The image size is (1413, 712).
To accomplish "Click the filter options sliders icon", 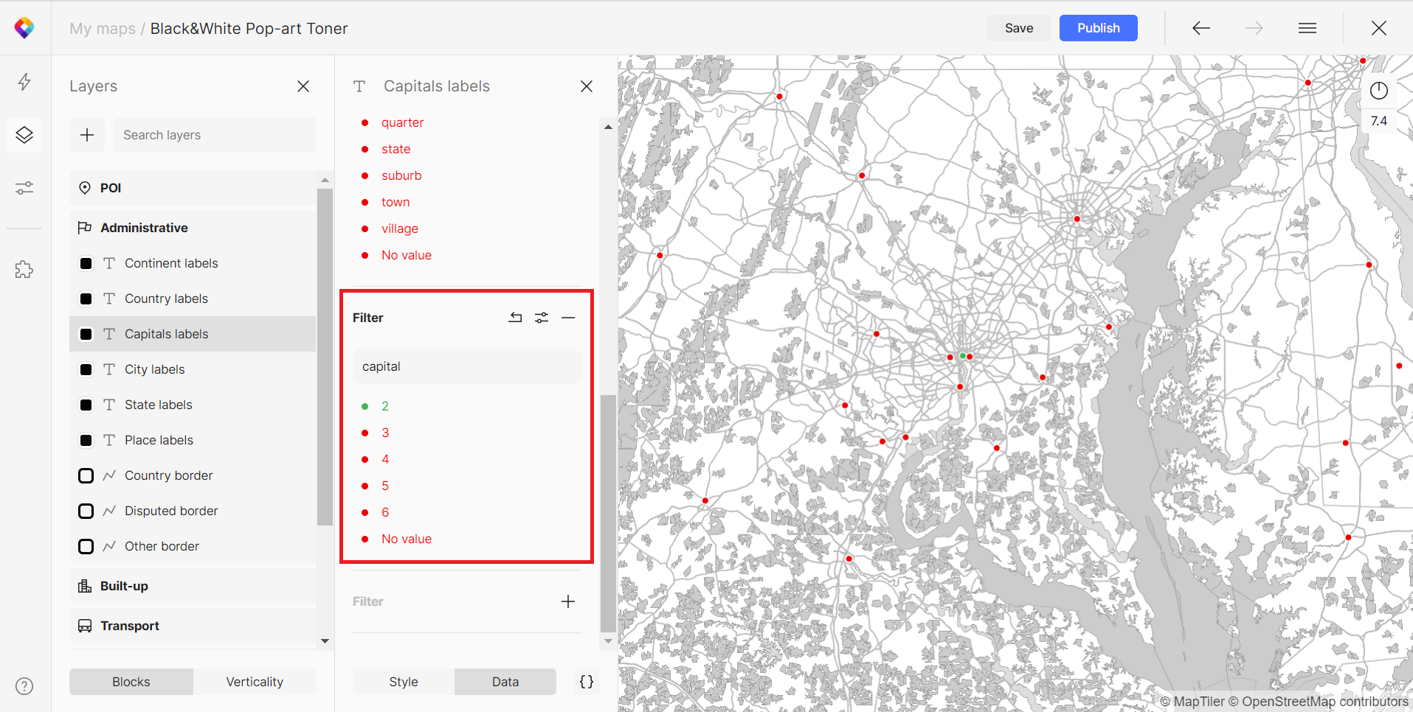I will point(542,318).
